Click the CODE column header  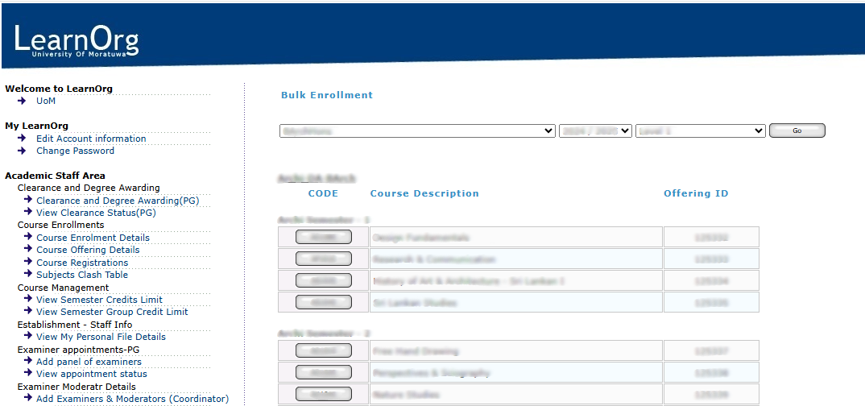323,193
